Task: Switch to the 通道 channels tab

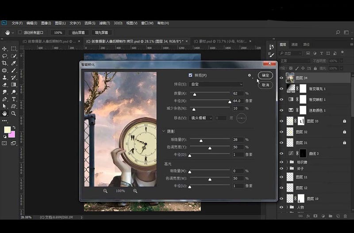Action: point(294,45)
